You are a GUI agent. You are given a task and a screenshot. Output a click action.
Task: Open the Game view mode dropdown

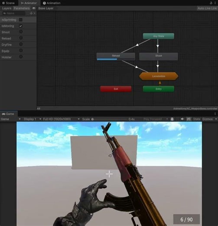[10, 119]
